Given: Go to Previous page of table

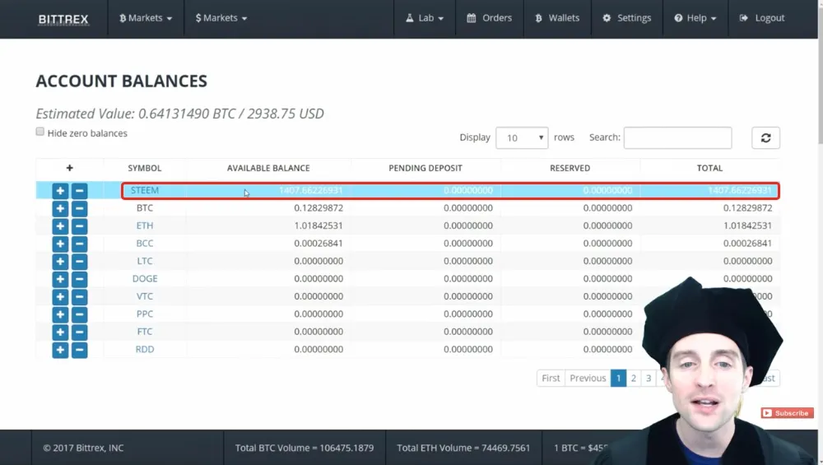Looking at the screenshot, I should pos(588,378).
